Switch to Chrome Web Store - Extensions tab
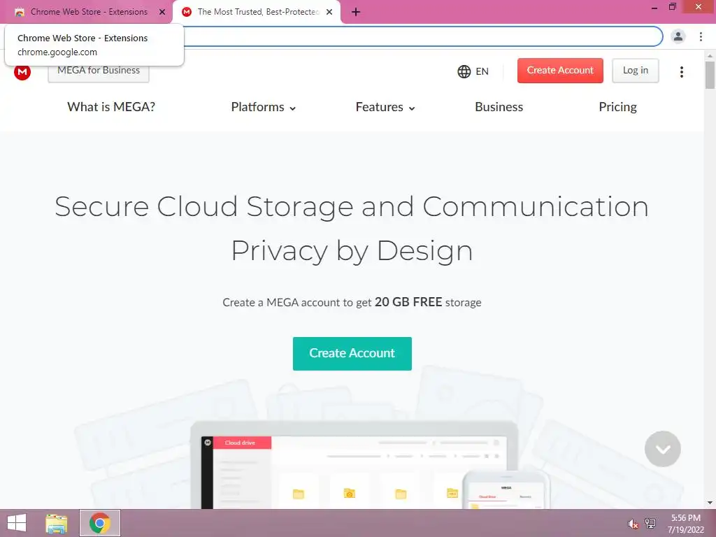Image resolution: width=716 pixels, height=537 pixels. click(89, 12)
